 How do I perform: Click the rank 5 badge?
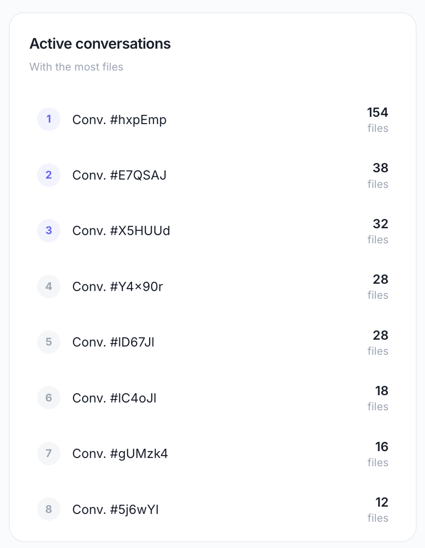tap(49, 342)
